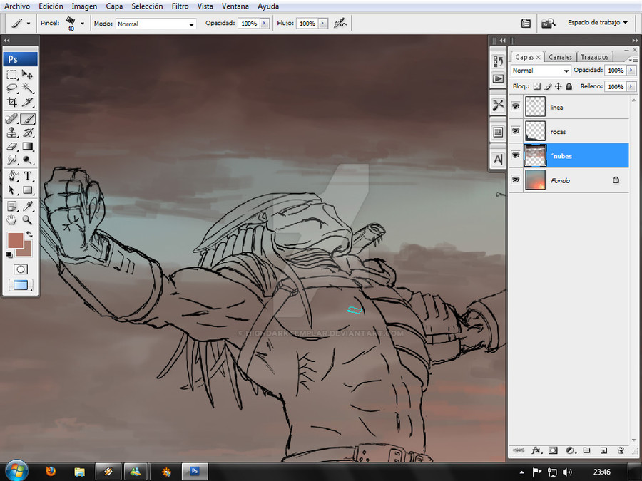The width and height of the screenshot is (642, 481).
Task: Toggle Quick Mask mode
Action: tap(21, 269)
